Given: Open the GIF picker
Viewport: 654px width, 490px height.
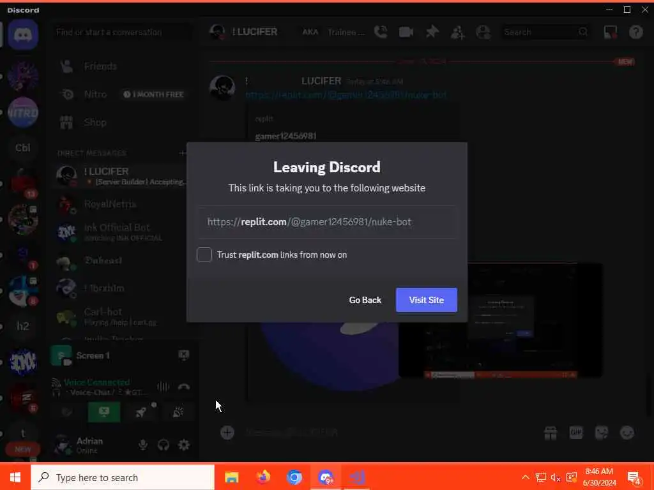Looking at the screenshot, I should point(576,433).
